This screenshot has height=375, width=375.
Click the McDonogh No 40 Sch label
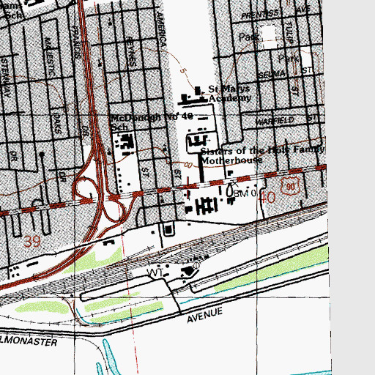(x=152, y=122)
